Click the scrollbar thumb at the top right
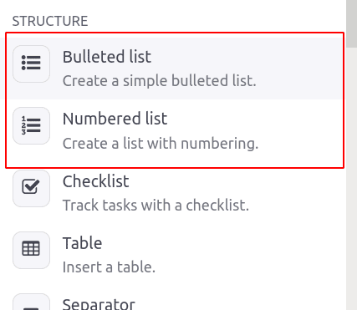The image size is (357, 310). click(x=352, y=23)
